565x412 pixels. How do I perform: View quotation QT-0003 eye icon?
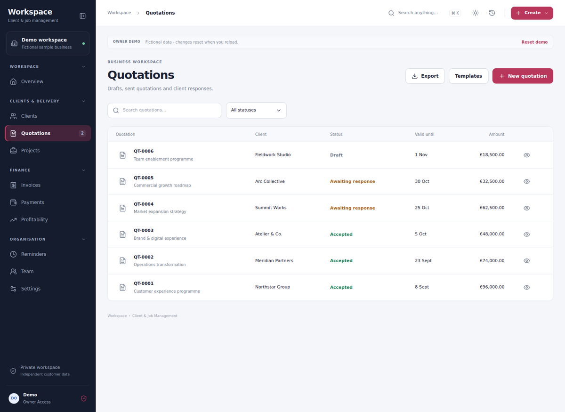[527, 234]
